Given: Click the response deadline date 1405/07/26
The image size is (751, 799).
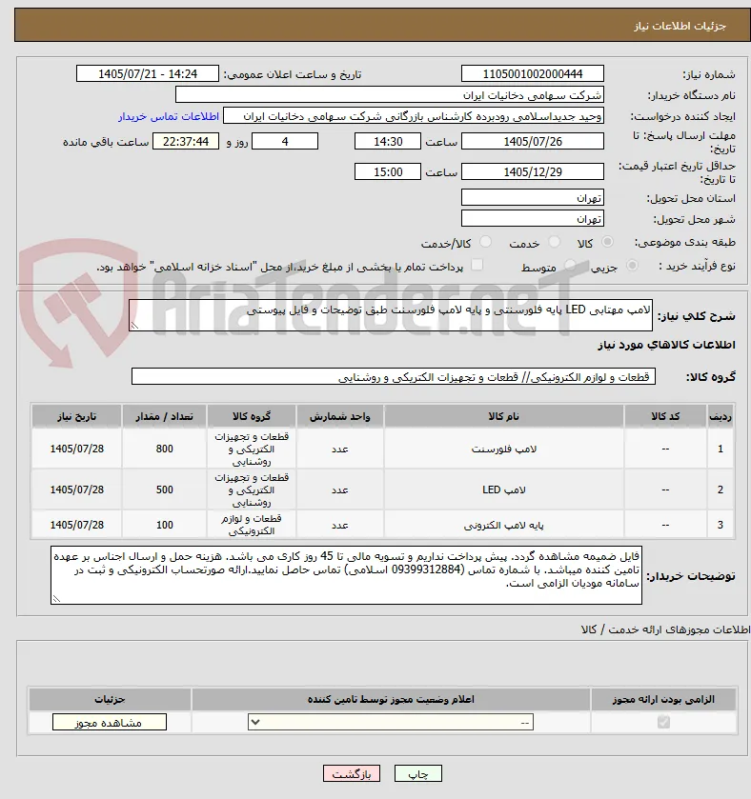Looking at the screenshot, I should pos(533,141).
